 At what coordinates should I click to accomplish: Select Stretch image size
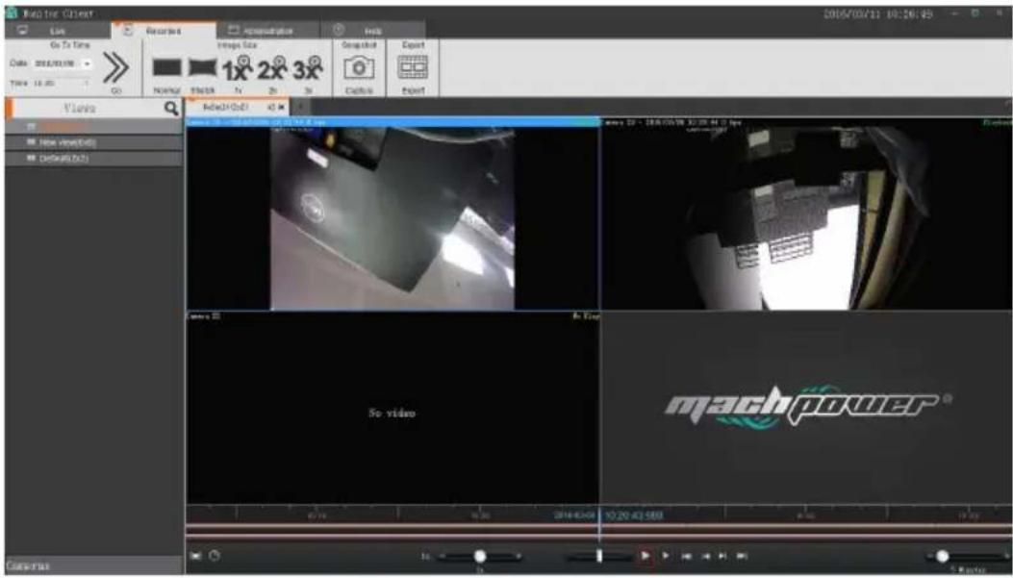pos(202,68)
